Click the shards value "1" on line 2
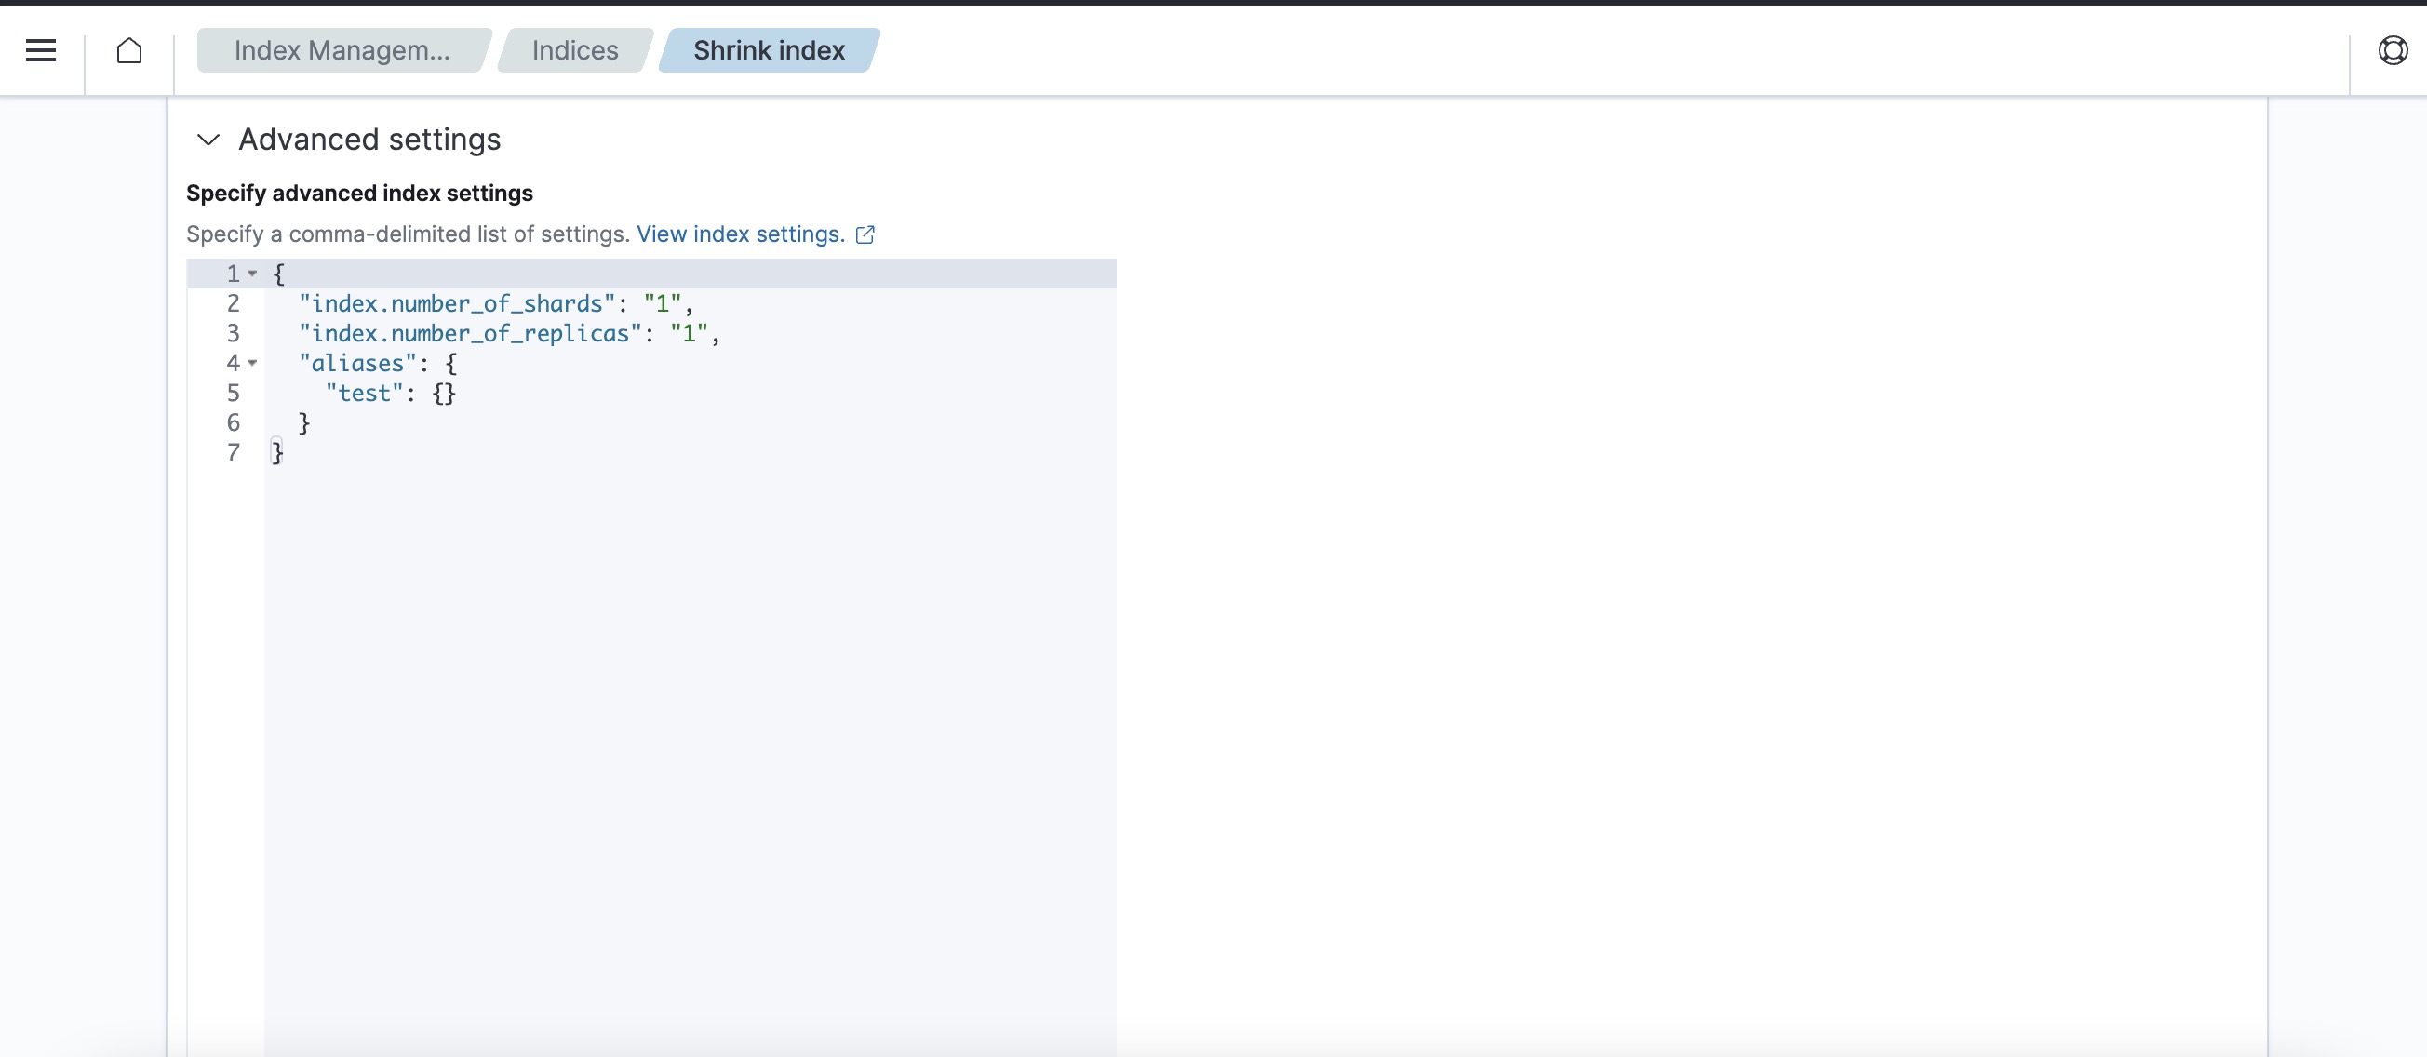 click(x=663, y=303)
